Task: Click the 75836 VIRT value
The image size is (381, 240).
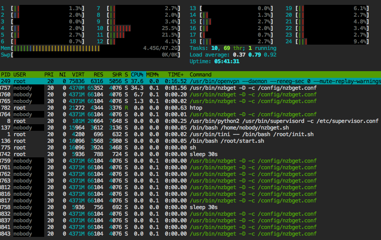Action: [77, 81]
